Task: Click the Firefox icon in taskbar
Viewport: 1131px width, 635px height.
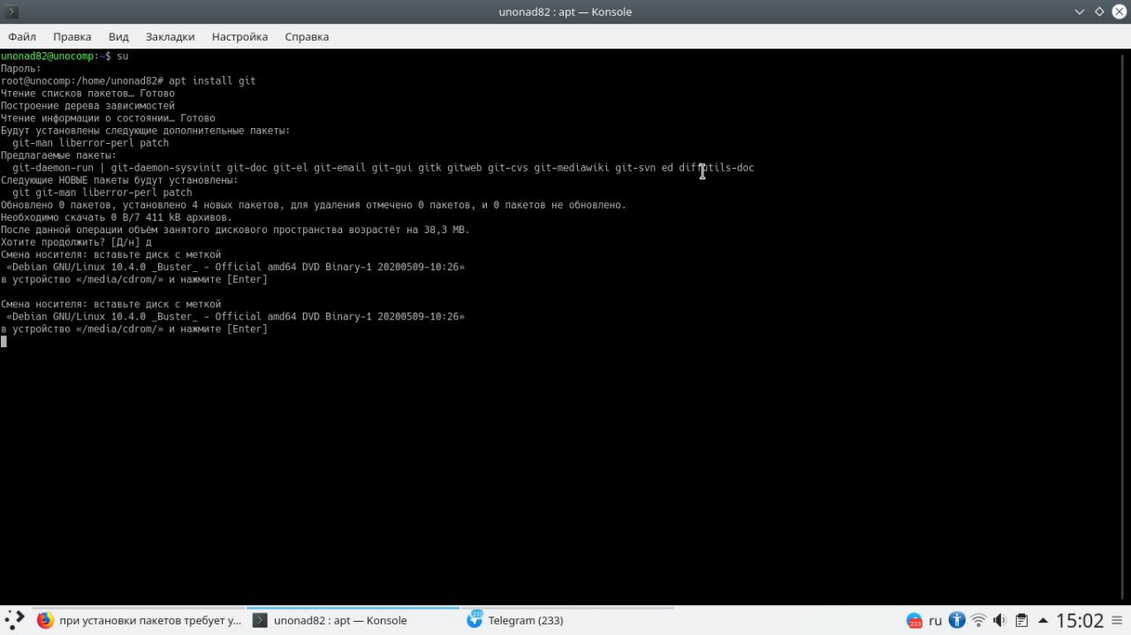Action: (46, 620)
